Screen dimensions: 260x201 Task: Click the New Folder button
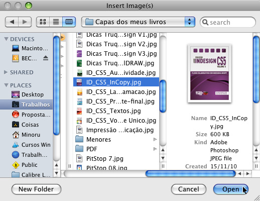tap(36, 189)
